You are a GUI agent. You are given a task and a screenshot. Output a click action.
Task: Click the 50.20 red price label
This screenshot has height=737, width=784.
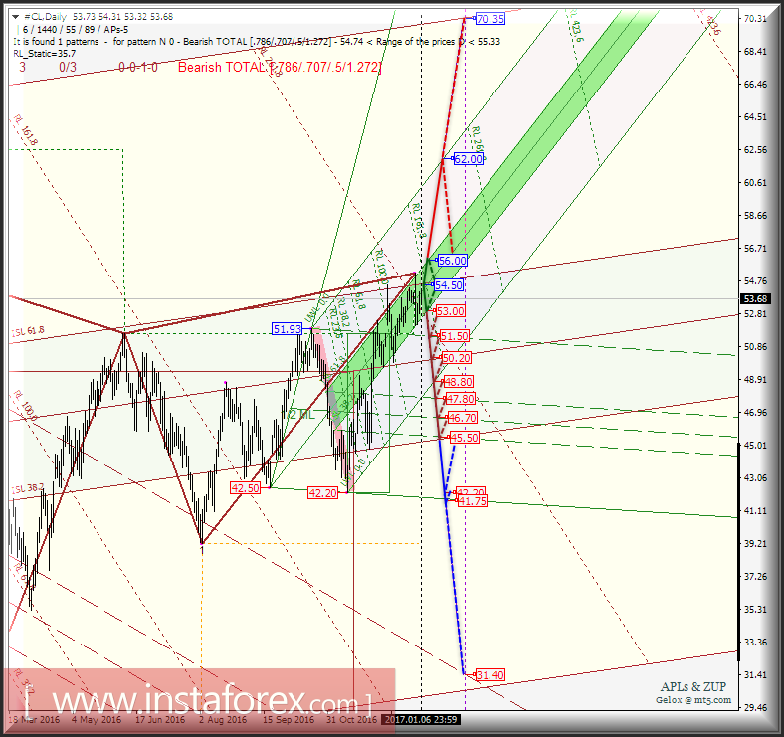click(456, 358)
